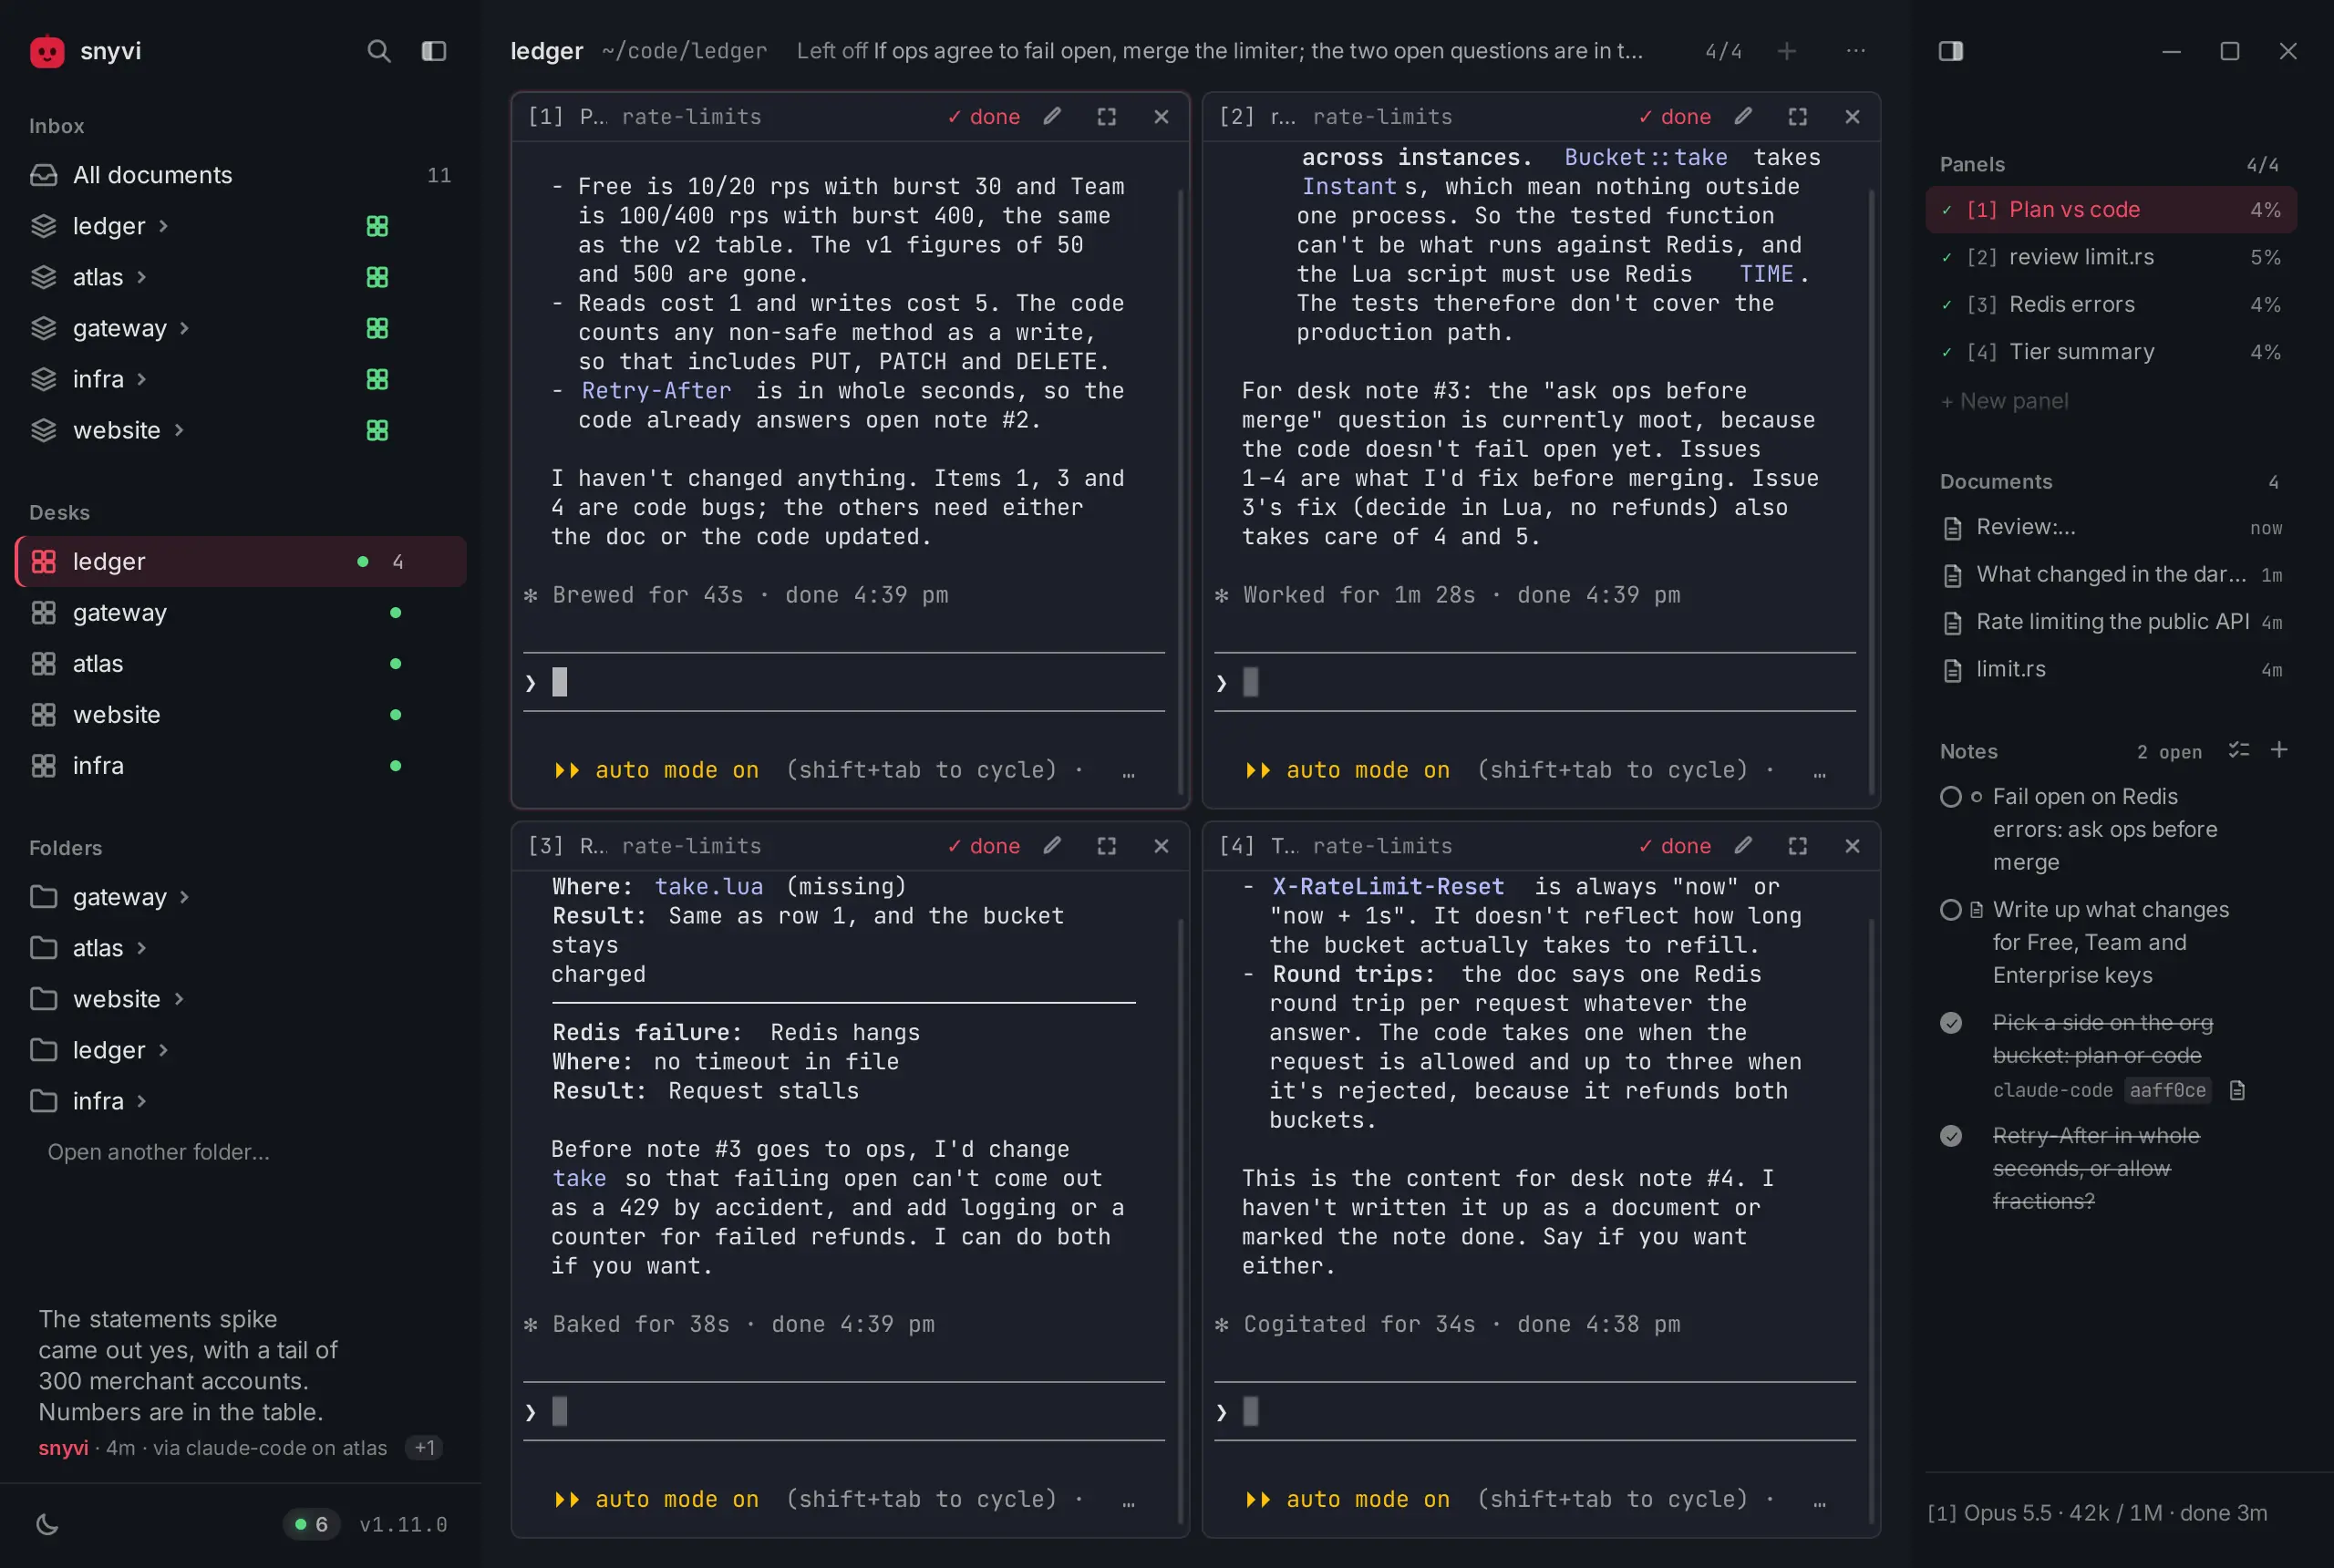Uncheck Pick a side on org bucket note
The width and height of the screenshot is (2334, 1568).
1950,1023
